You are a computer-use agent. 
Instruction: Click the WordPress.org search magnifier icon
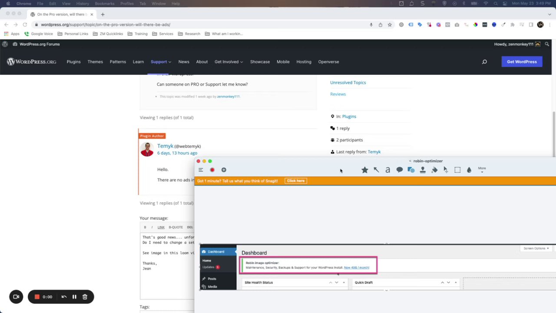pyautogui.click(x=484, y=62)
